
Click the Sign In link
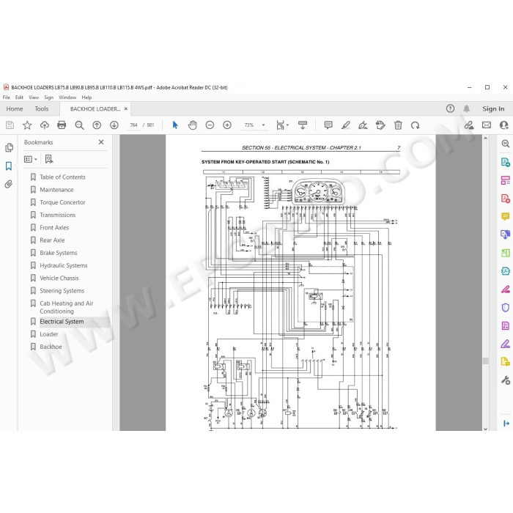point(493,108)
